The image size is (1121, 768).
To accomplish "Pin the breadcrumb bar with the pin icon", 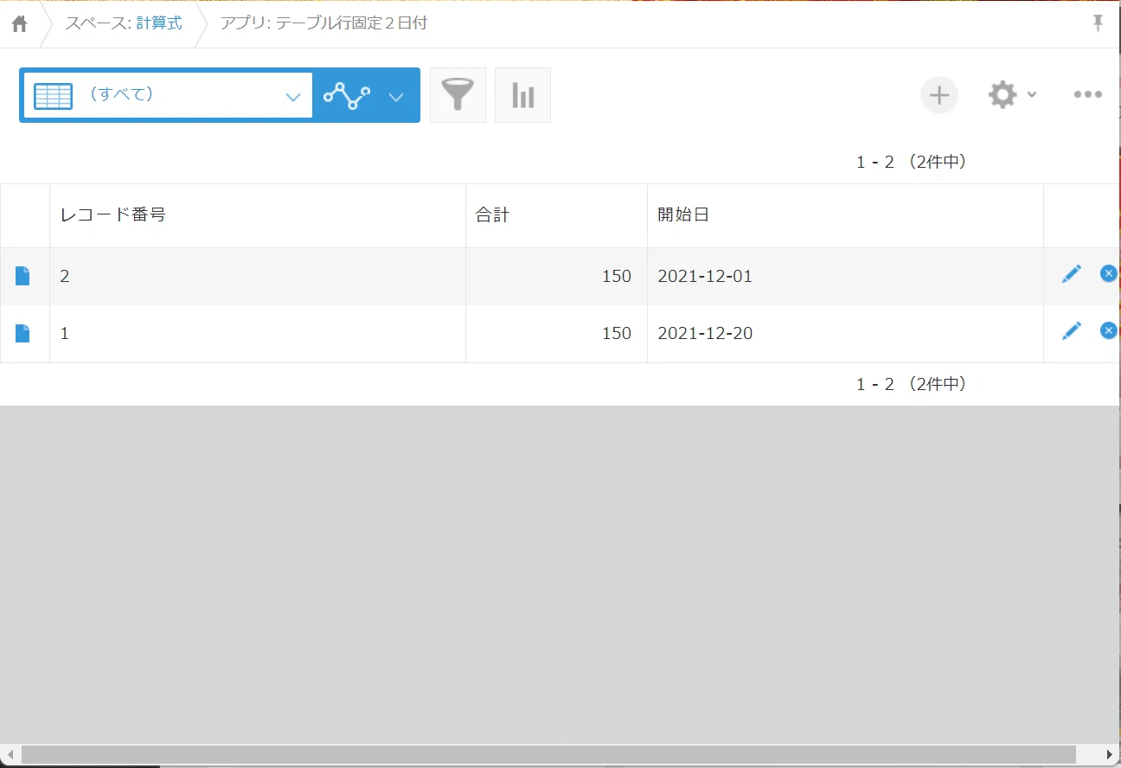I will pyautogui.click(x=1098, y=23).
